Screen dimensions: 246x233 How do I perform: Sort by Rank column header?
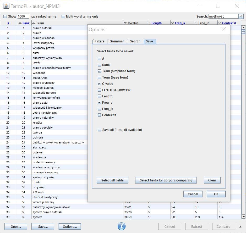[x=24, y=23]
